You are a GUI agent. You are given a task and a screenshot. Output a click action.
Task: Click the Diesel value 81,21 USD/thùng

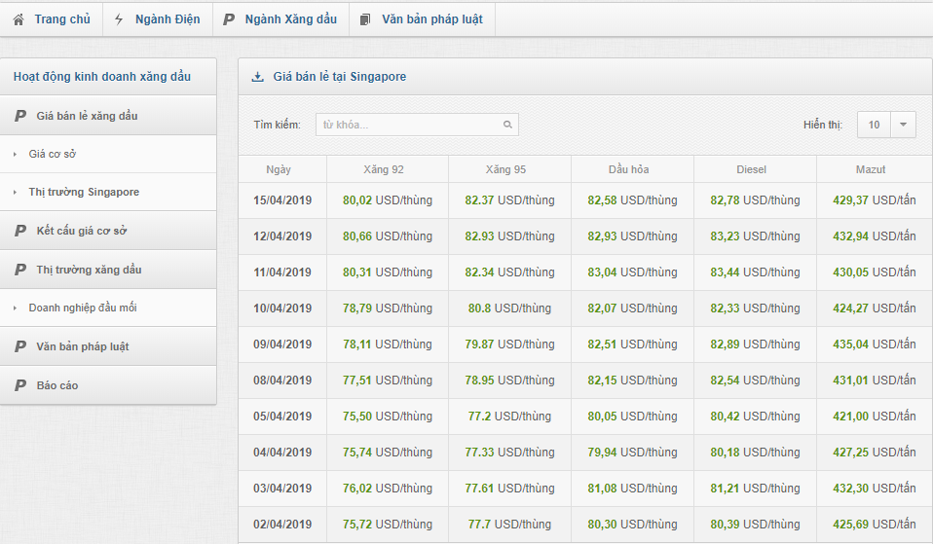755,489
